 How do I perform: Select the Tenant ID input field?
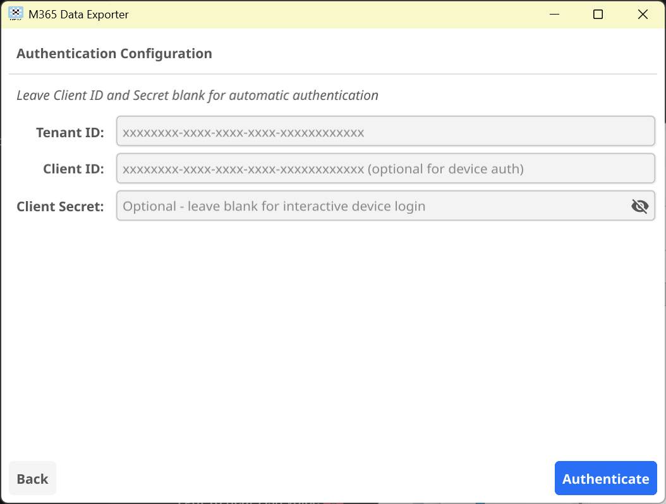[x=385, y=131]
